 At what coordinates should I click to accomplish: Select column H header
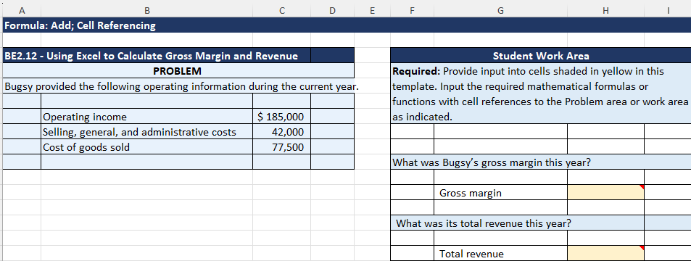coord(605,11)
